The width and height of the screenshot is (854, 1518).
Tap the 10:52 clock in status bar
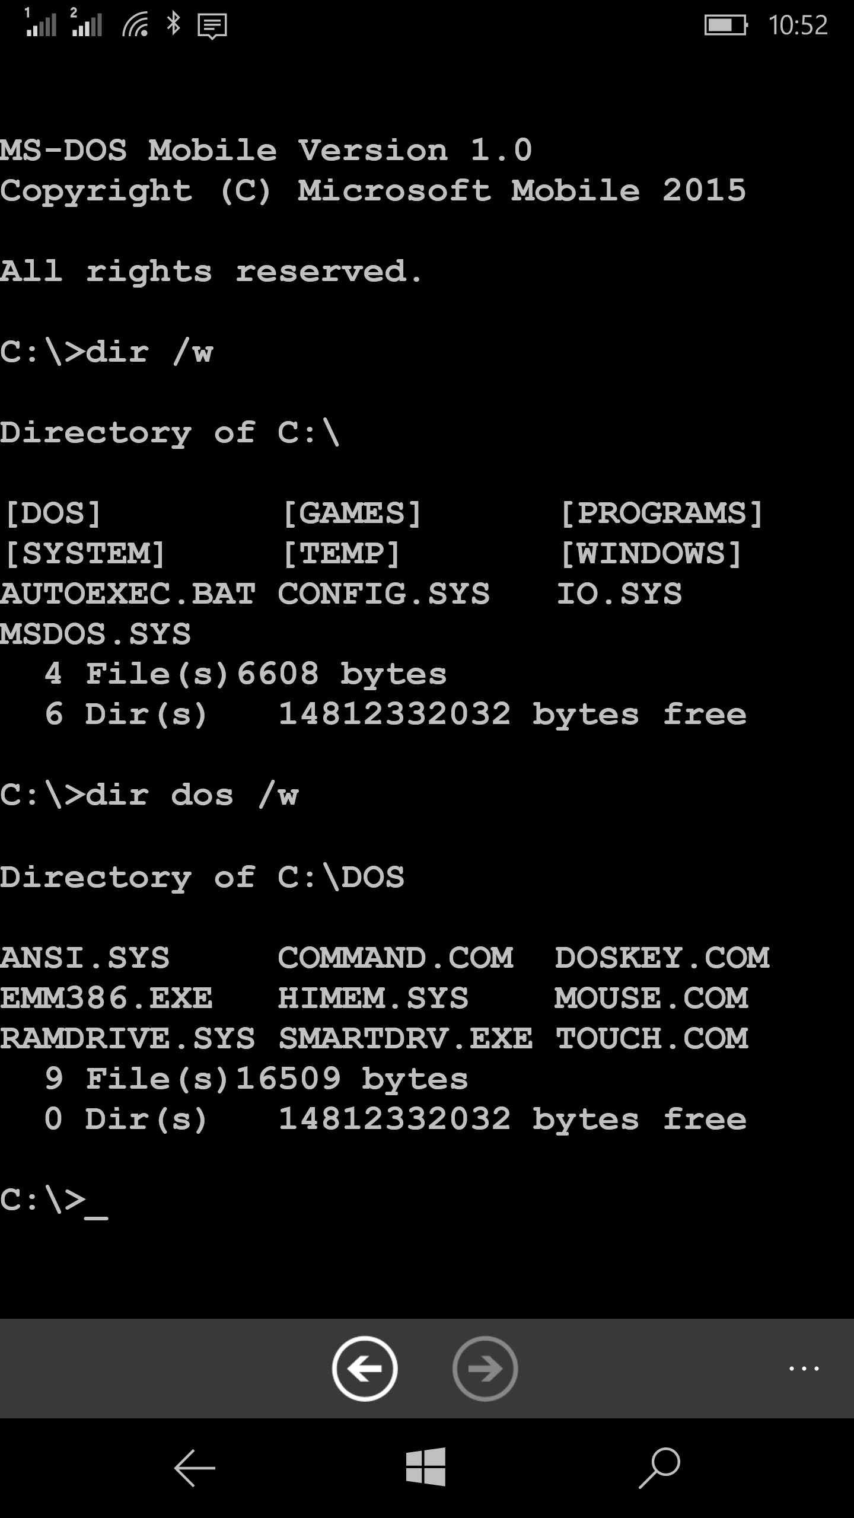(798, 25)
